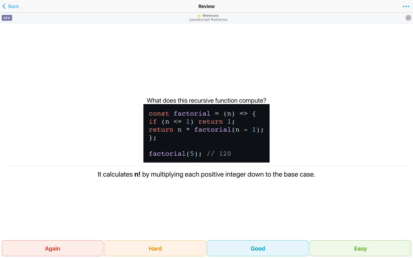Click the question text about recursive function

pos(206,101)
